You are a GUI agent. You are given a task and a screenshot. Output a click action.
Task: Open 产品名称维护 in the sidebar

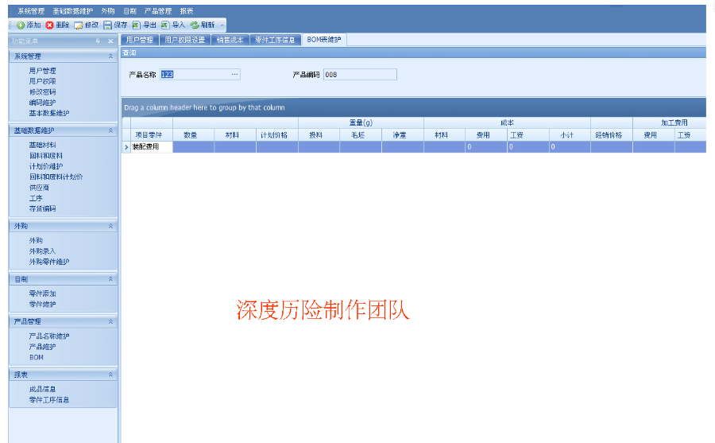[x=49, y=336]
